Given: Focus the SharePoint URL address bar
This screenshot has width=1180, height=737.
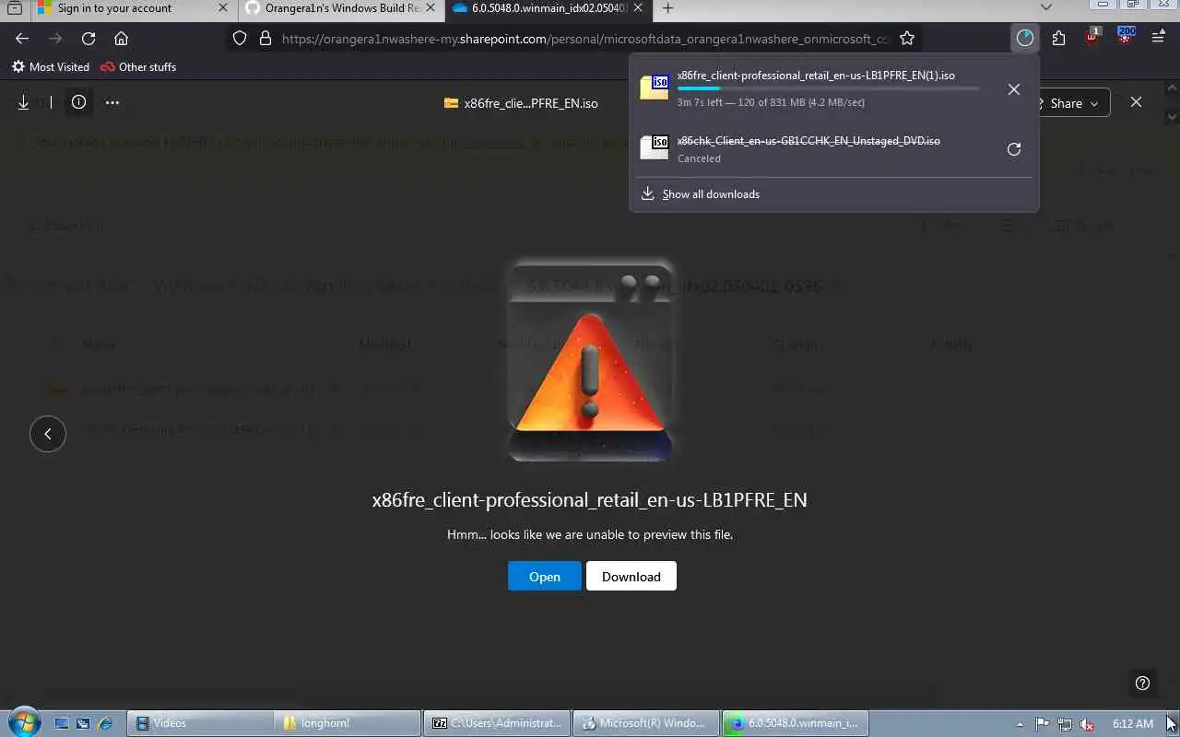Looking at the screenshot, I should coord(585,39).
